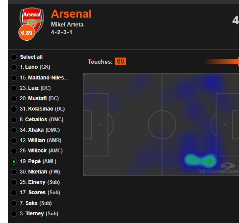Screen dimensions: 239x223
Task: Show Ceballos (DMC) heatmap
Action: 14,120
